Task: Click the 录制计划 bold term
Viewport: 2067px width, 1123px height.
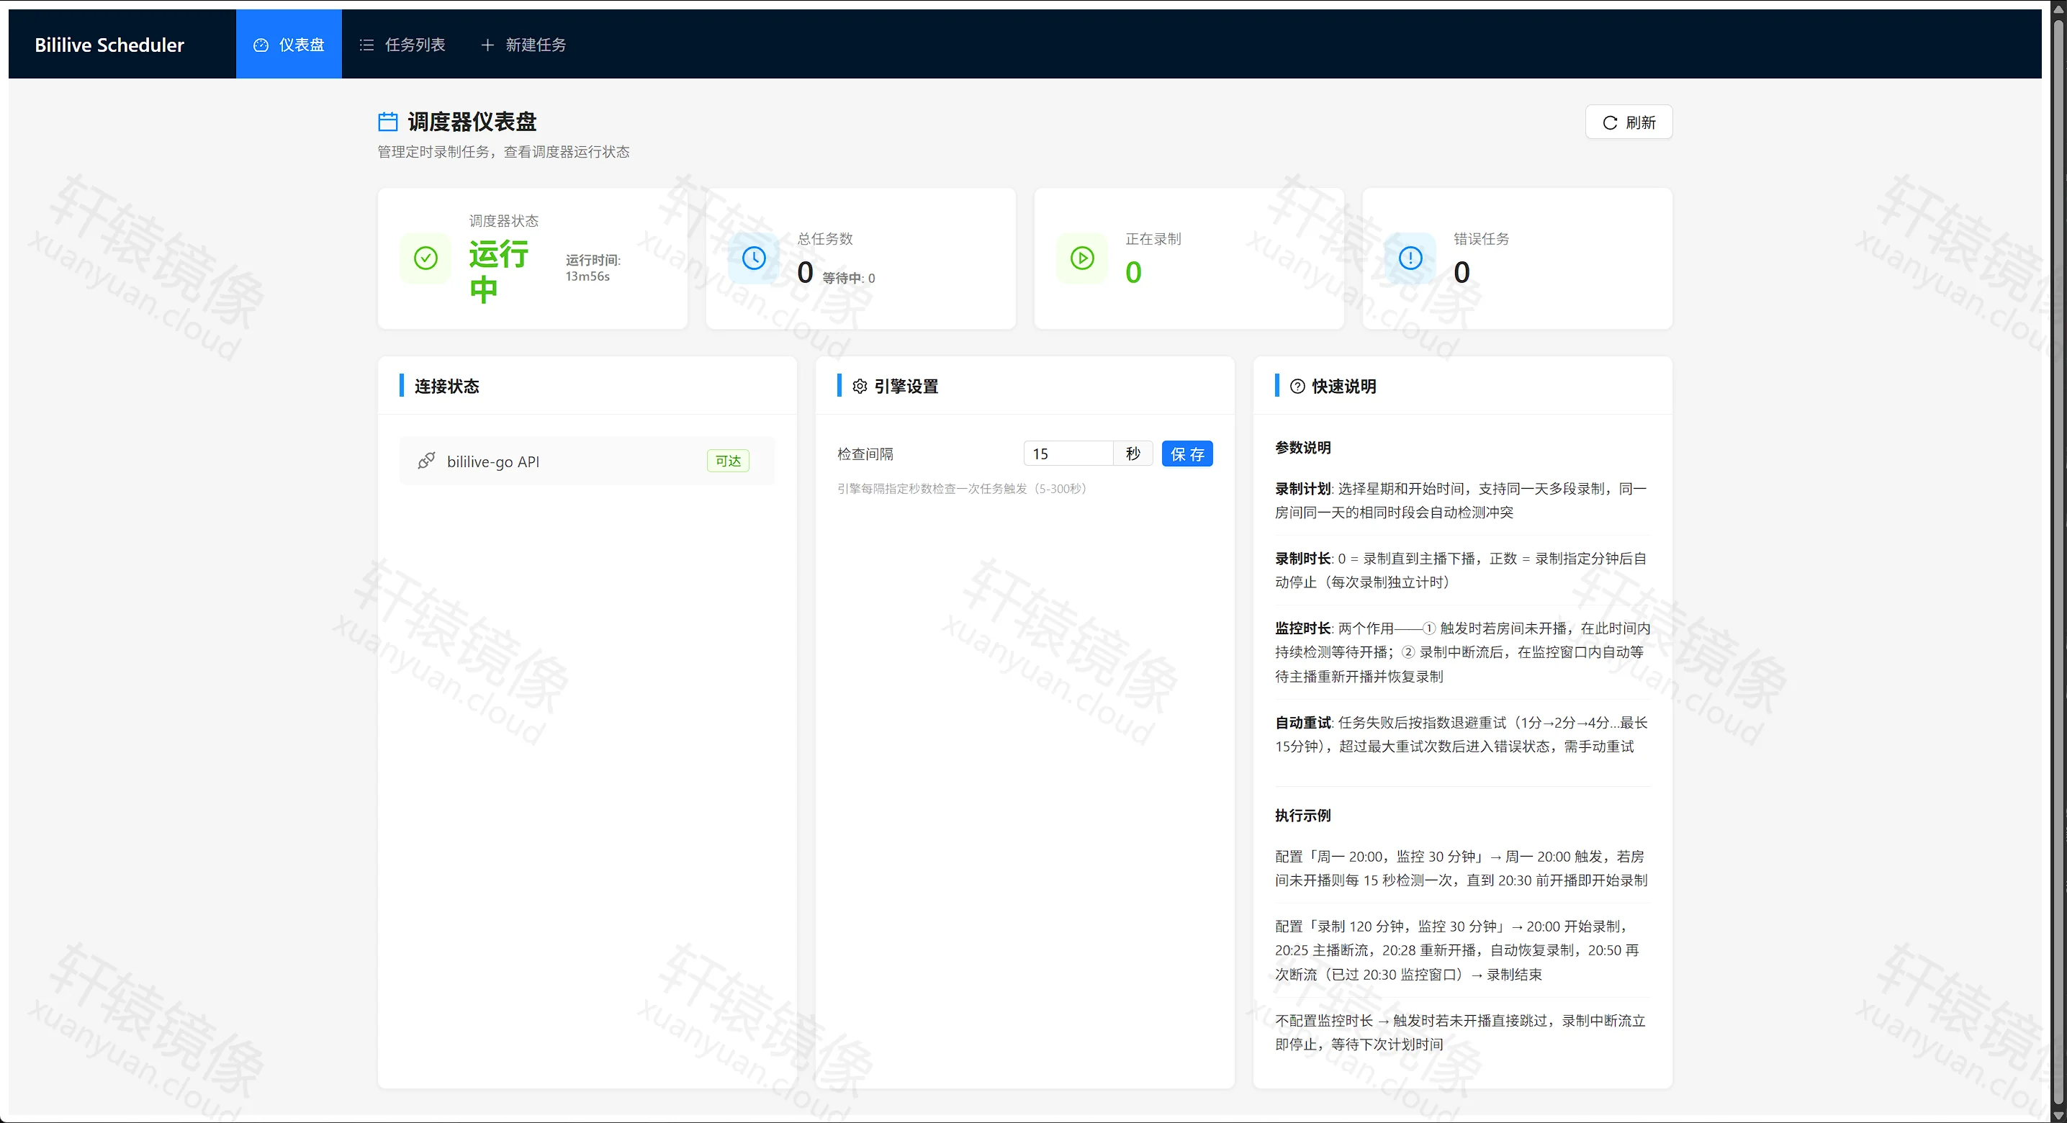Action: click(1303, 489)
